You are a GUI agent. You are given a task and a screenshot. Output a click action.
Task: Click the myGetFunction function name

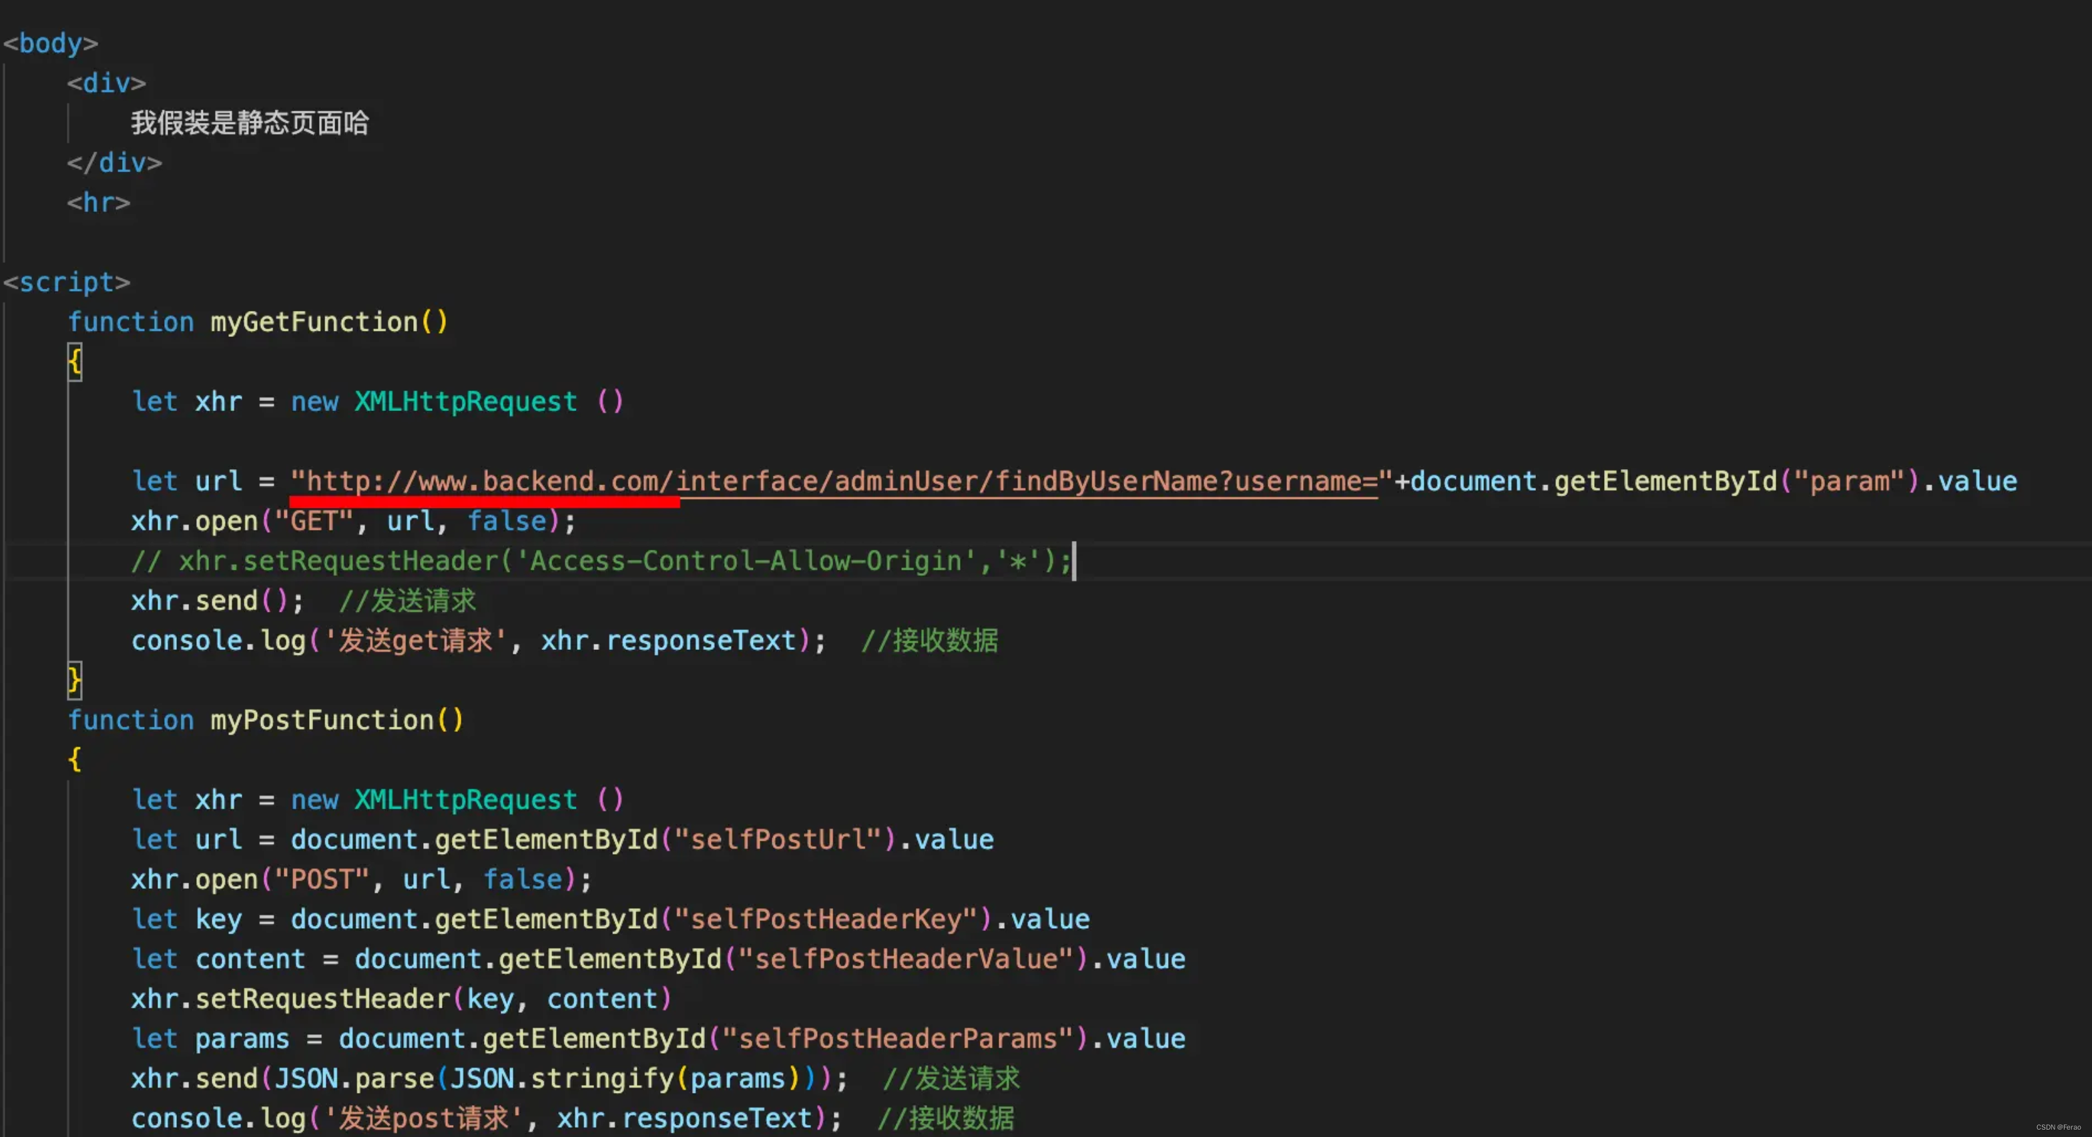314,322
